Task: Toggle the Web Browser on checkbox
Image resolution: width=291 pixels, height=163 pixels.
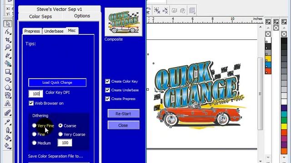Action: [x=31, y=103]
